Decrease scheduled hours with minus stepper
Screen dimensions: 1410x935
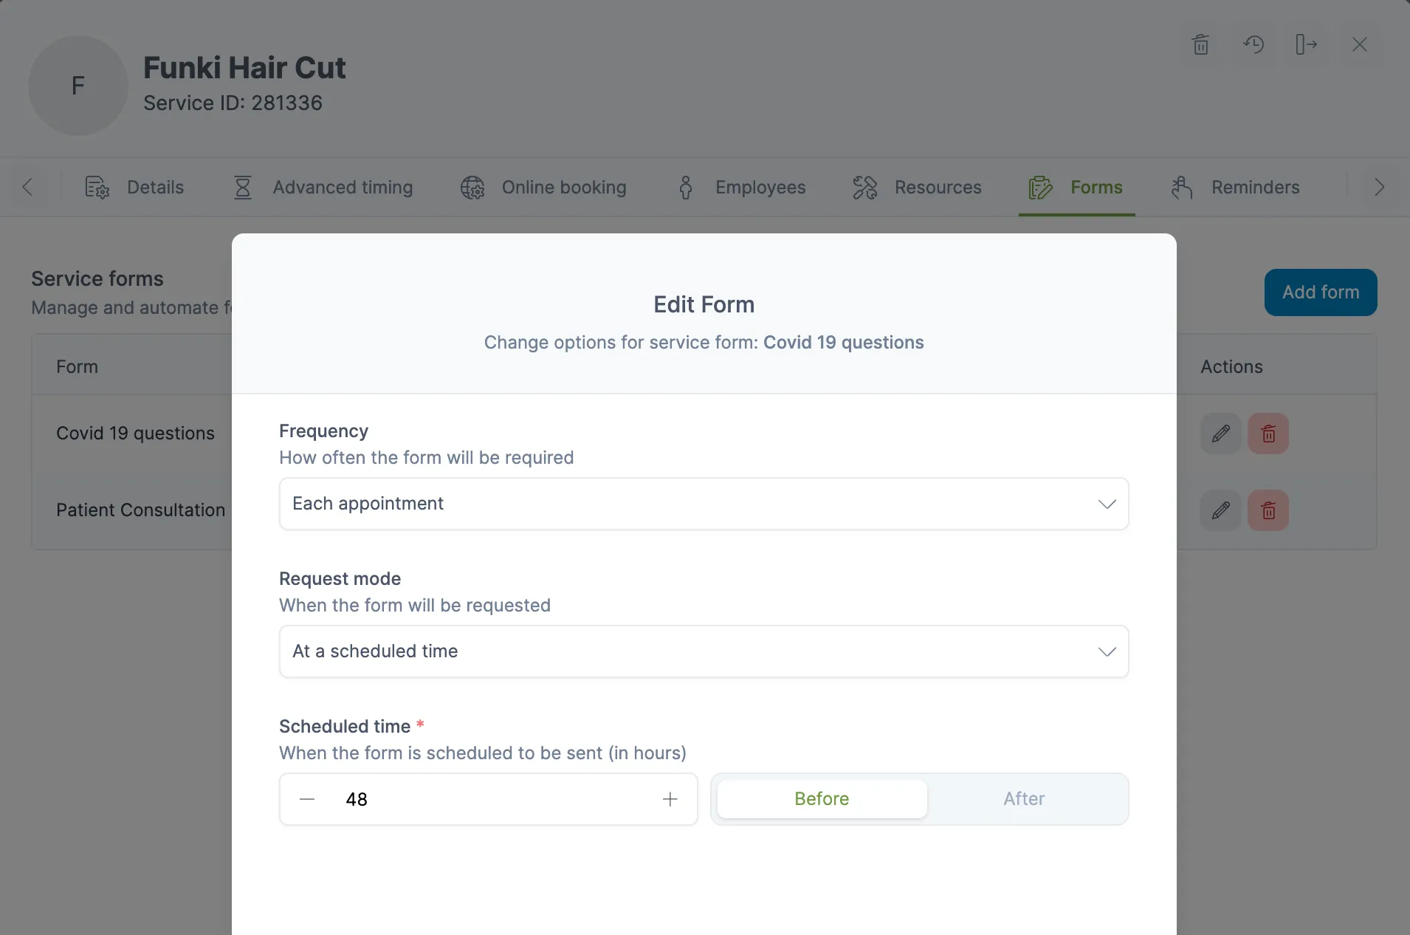tap(306, 798)
